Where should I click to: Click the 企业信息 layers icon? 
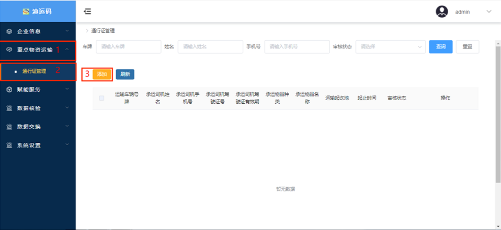[x=9, y=31]
